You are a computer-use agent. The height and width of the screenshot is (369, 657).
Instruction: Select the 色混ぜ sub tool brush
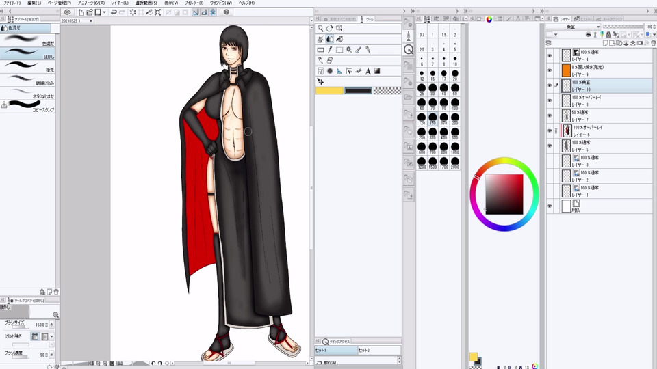27,40
